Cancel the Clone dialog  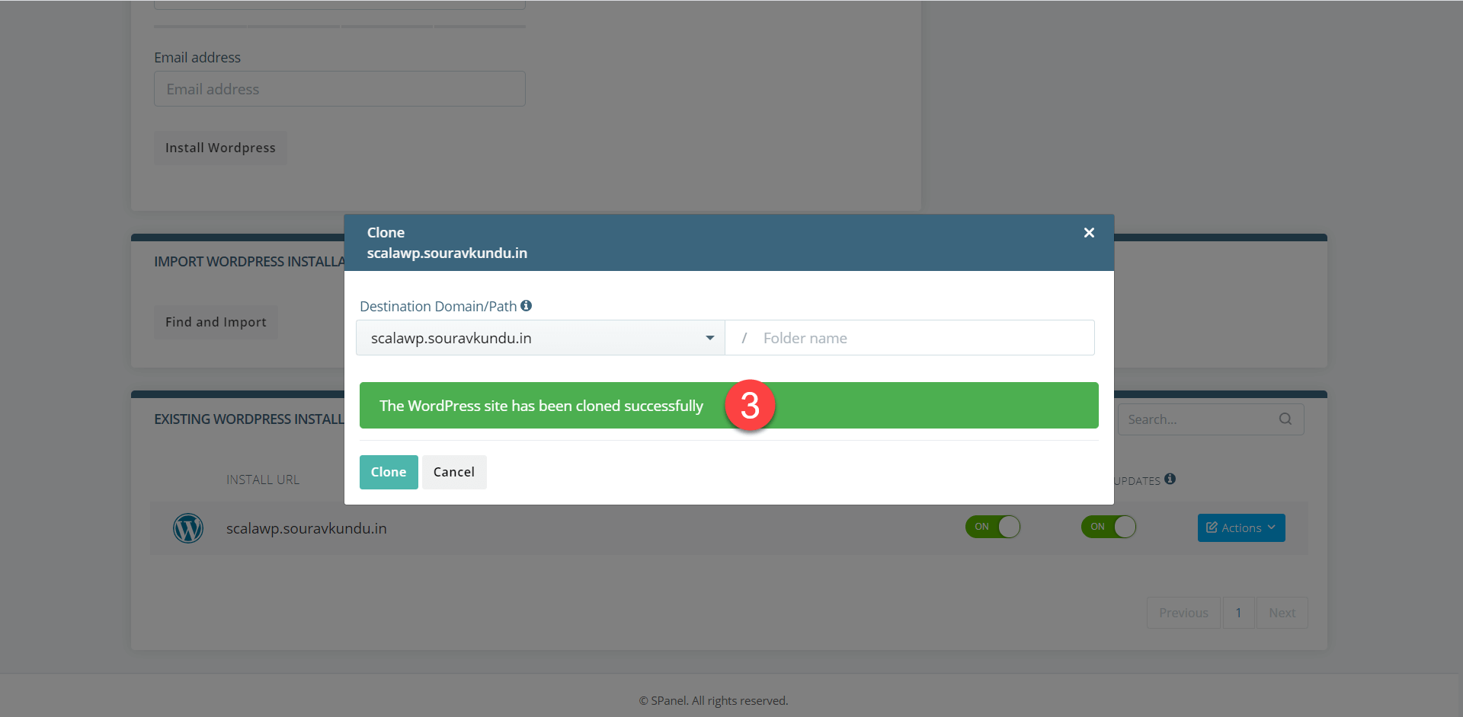pos(454,472)
